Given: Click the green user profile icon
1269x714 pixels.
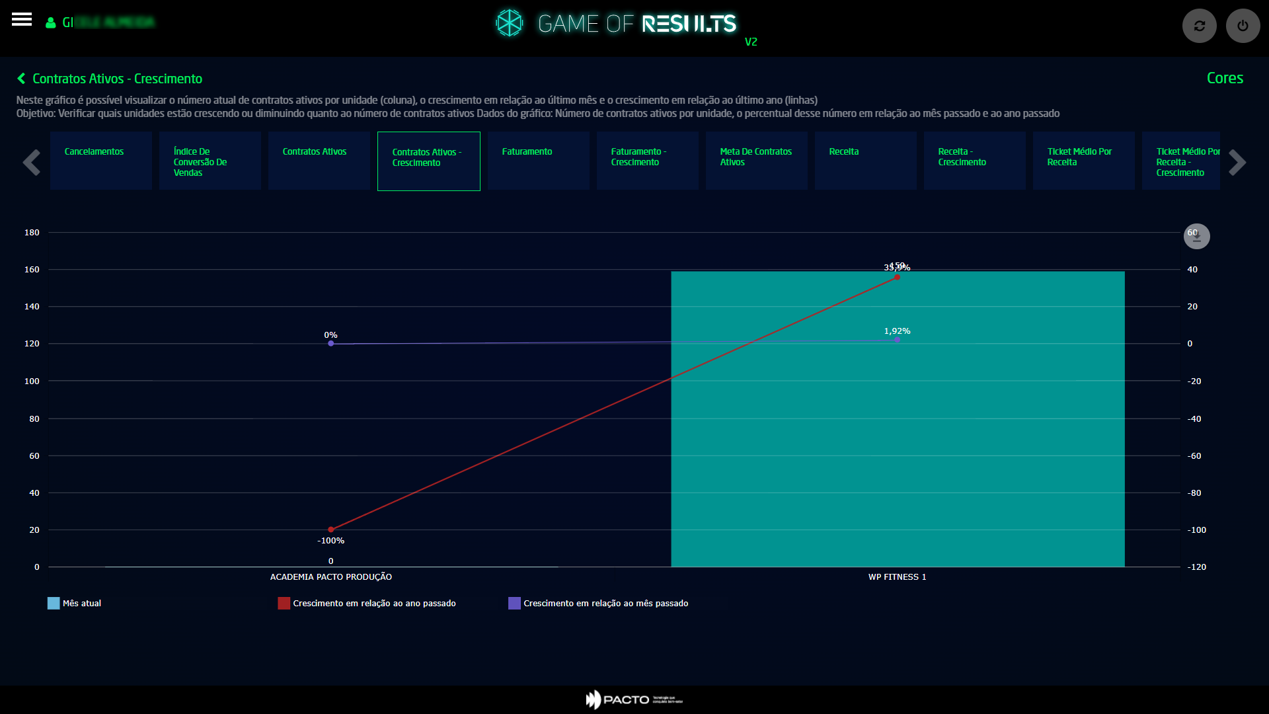Looking at the screenshot, I should pyautogui.click(x=50, y=23).
